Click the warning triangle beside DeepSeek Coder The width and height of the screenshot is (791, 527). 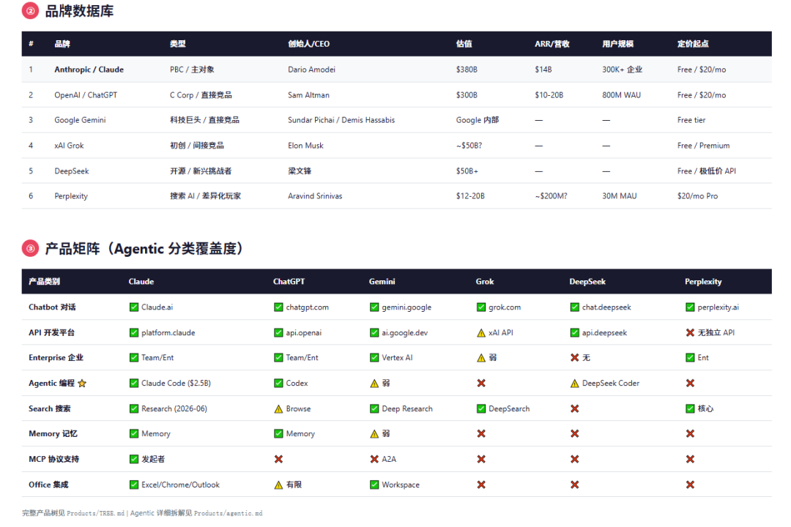575,384
